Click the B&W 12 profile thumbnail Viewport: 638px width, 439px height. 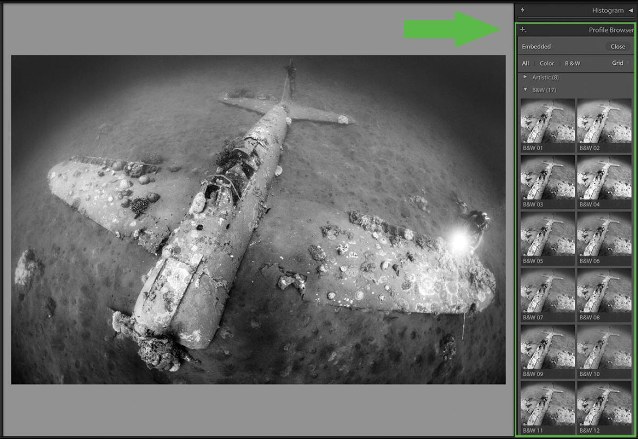604,403
